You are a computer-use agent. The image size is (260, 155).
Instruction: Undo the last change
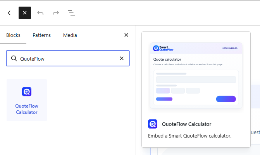click(40, 13)
